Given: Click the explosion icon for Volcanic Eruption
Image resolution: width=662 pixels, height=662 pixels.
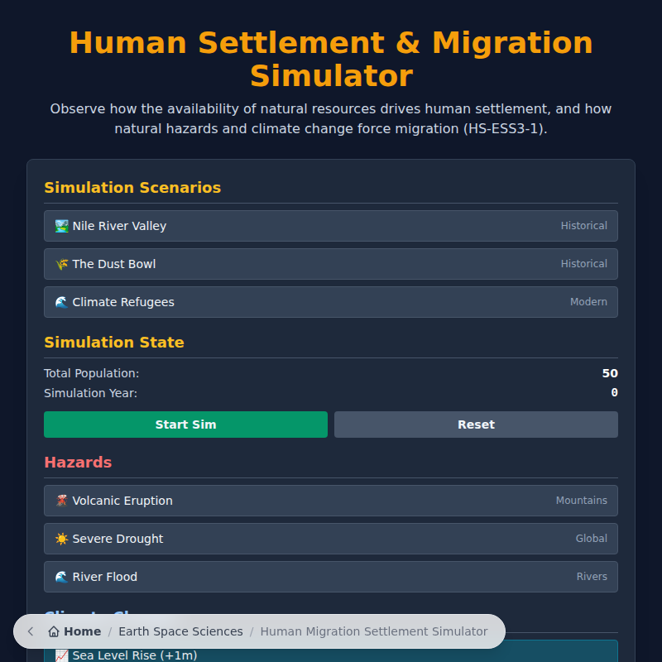Looking at the screenshot, I should [x=60, y=500].
